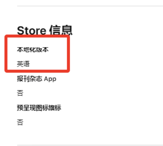Select the 预呈现图标旗标 label
The width and height of the screenshot is (163, 146).
(39, 108)
